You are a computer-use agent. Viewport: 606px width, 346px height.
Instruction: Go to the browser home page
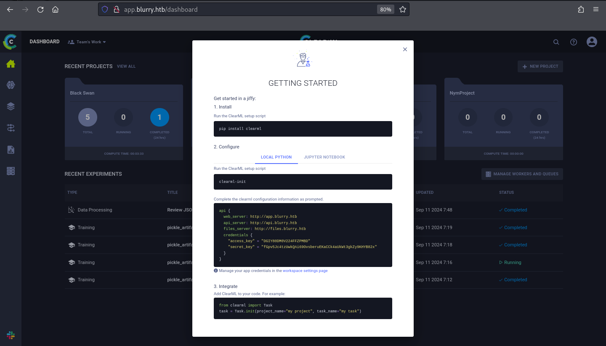click(x=55, y=9)
